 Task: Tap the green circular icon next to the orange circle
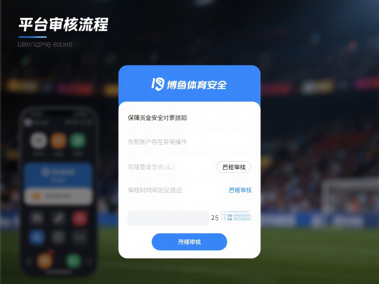(78, 140)
